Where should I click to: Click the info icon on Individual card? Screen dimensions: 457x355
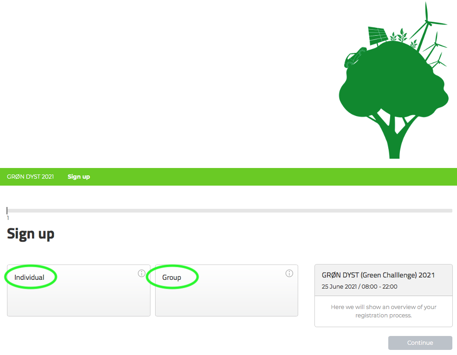point(141,273)
